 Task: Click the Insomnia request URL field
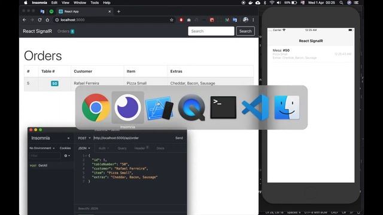click(132, 138)
